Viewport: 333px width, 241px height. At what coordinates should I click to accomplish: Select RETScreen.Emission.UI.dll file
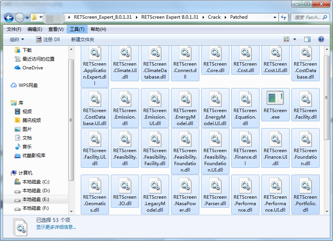point(155,108)
